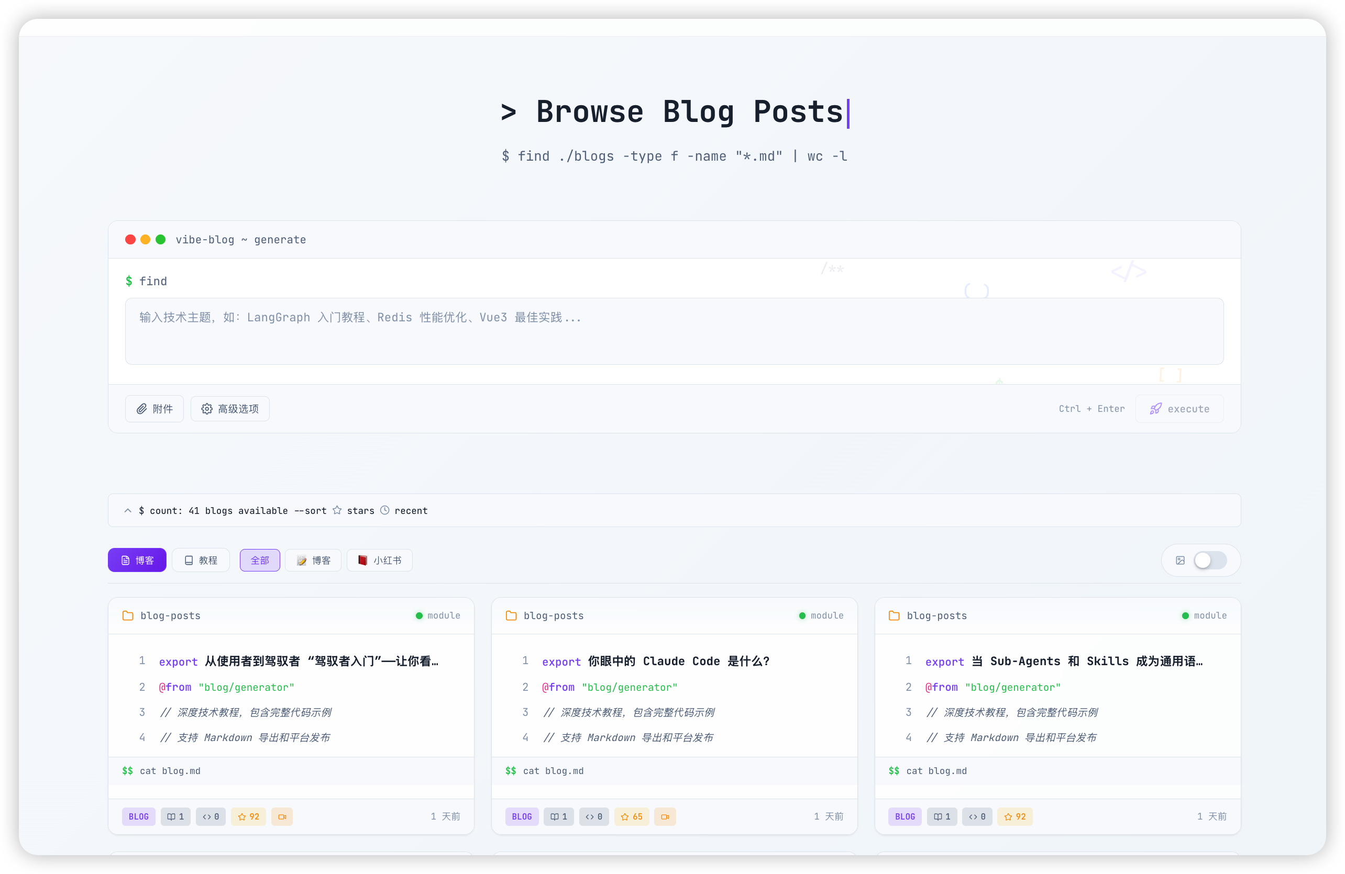Click code count badge on Claude Code card
This screenshot has width=1345, height=874.
pyautogui.click(x=594, y=816)
